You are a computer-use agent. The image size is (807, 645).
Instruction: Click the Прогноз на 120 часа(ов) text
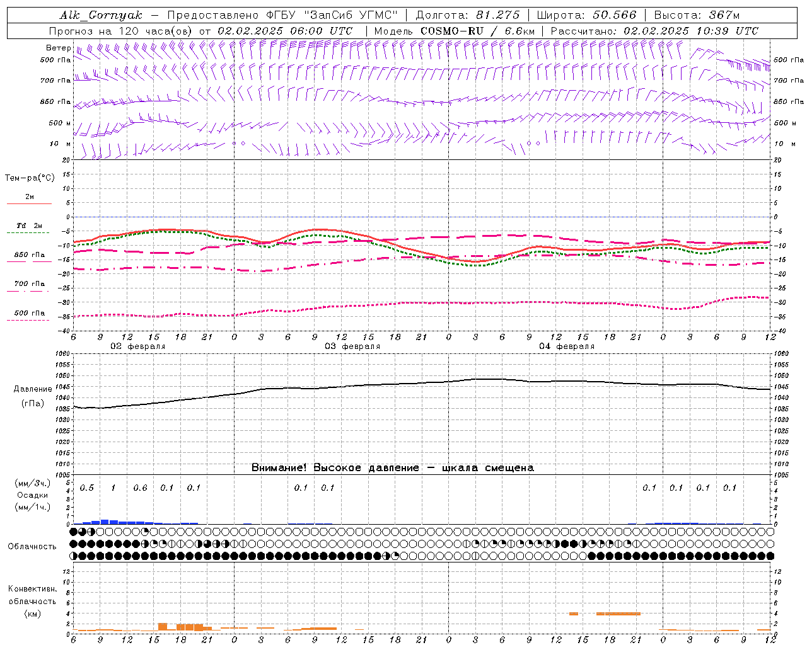[x=122, y=31]
